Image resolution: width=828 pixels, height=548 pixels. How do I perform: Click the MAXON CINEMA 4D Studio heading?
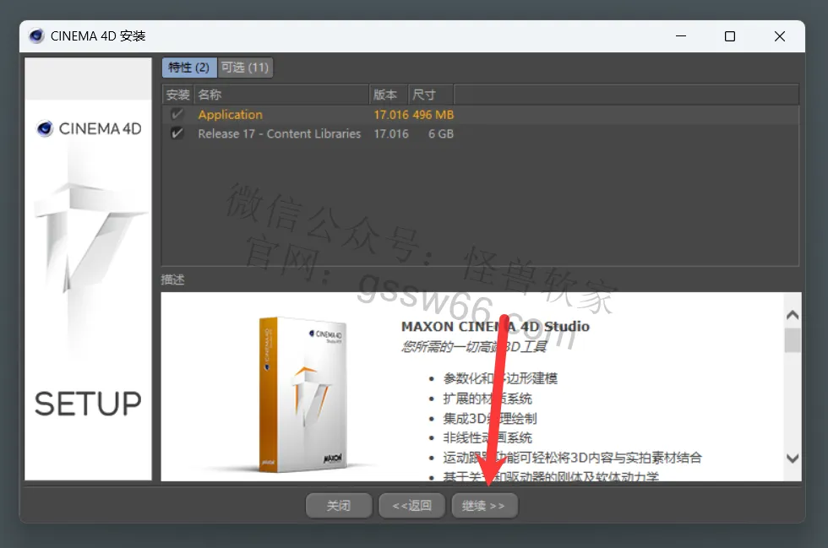[495, 326]
